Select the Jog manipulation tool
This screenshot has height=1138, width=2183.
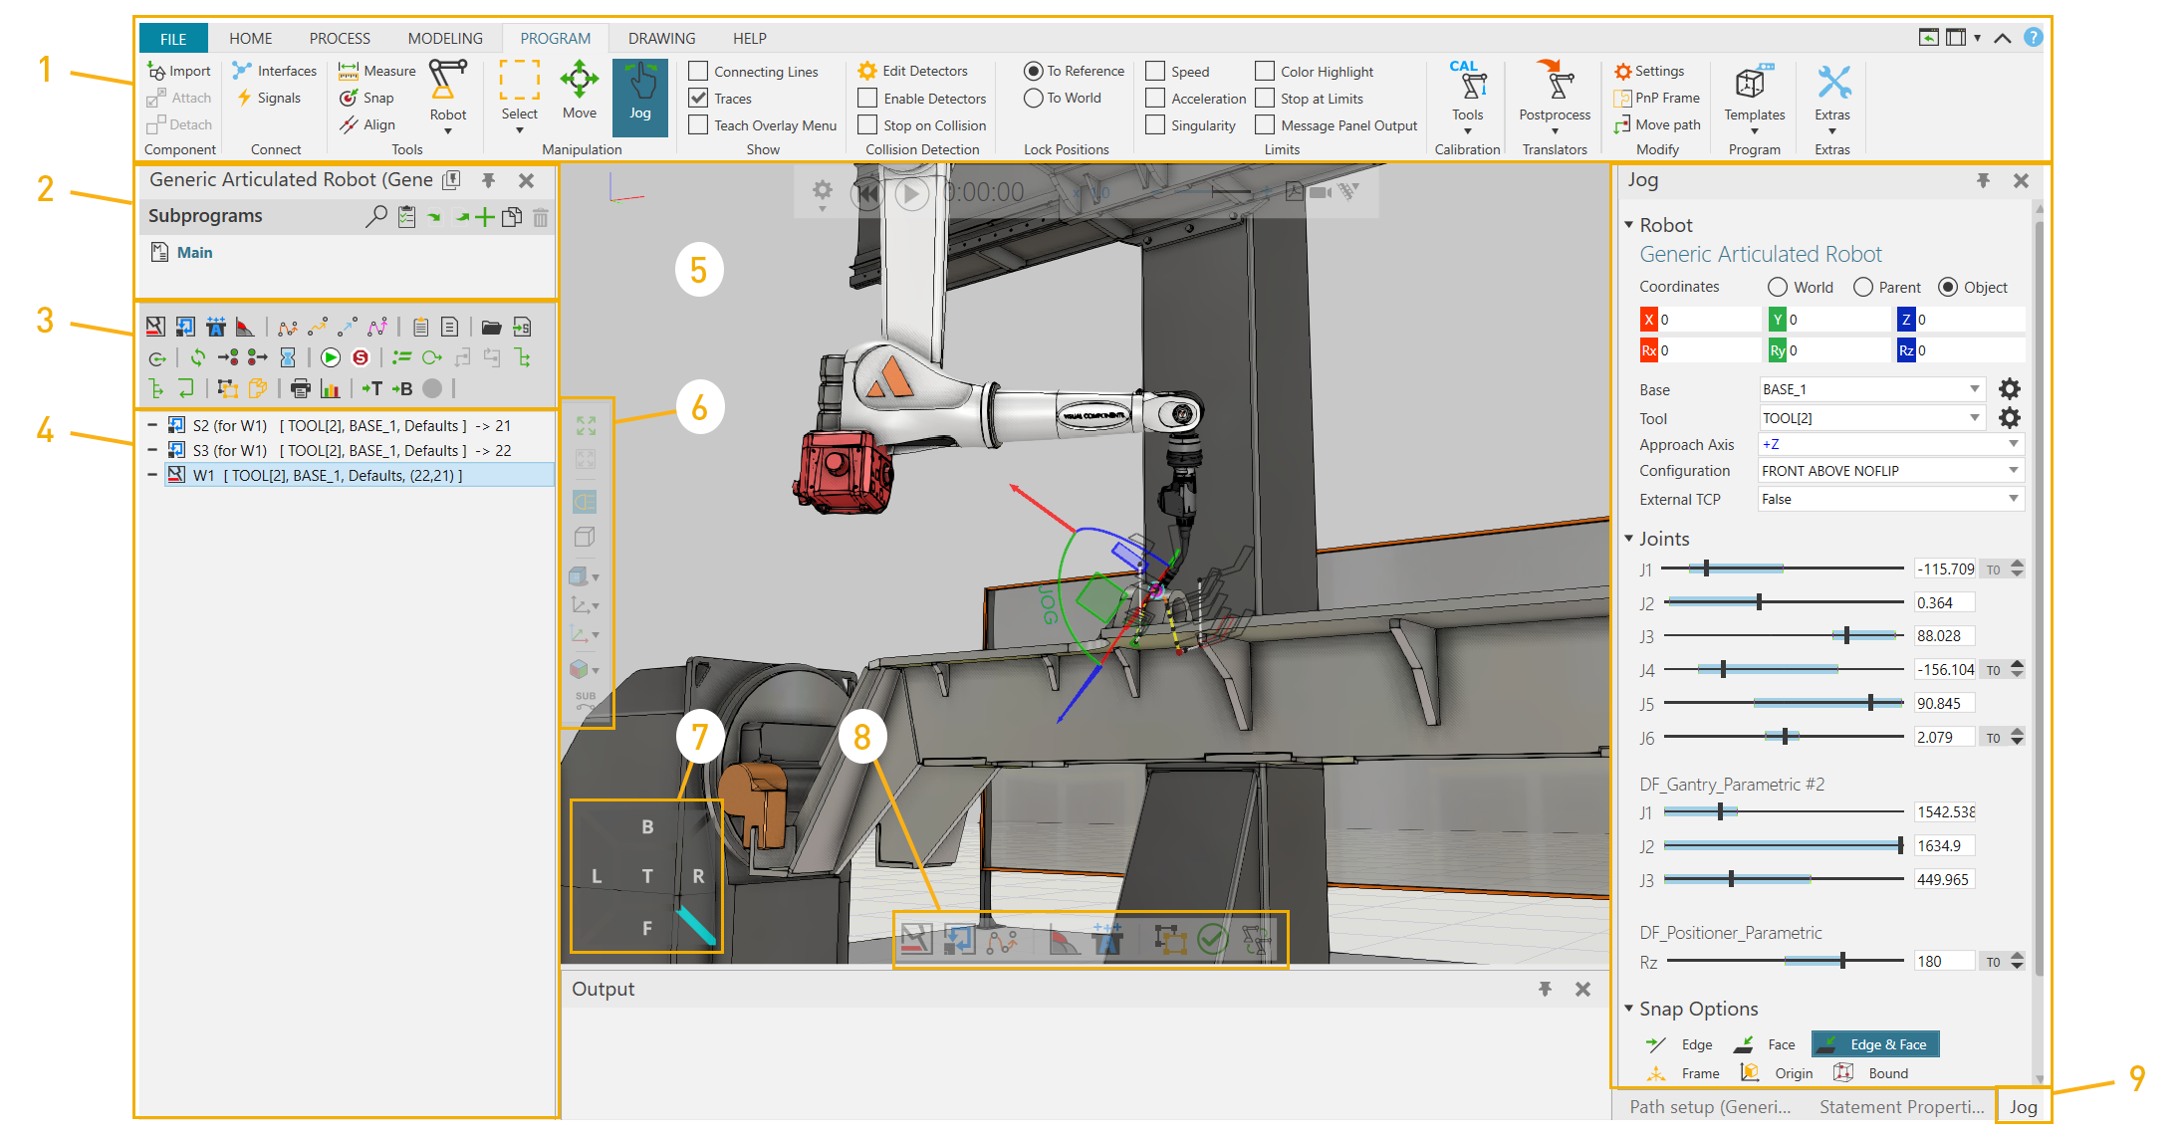pyautogui.click(x=639, y=95)
